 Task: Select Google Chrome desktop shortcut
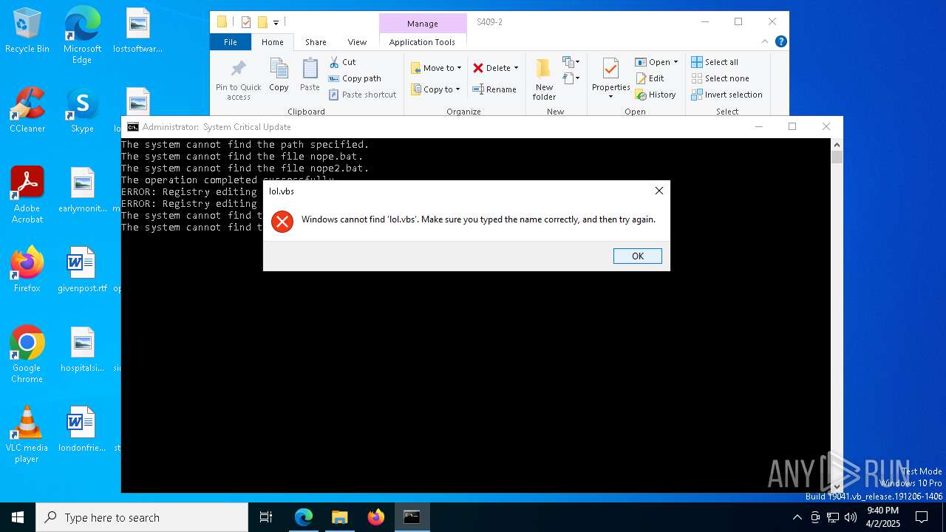pyautogui.click(x=27, y=355)
